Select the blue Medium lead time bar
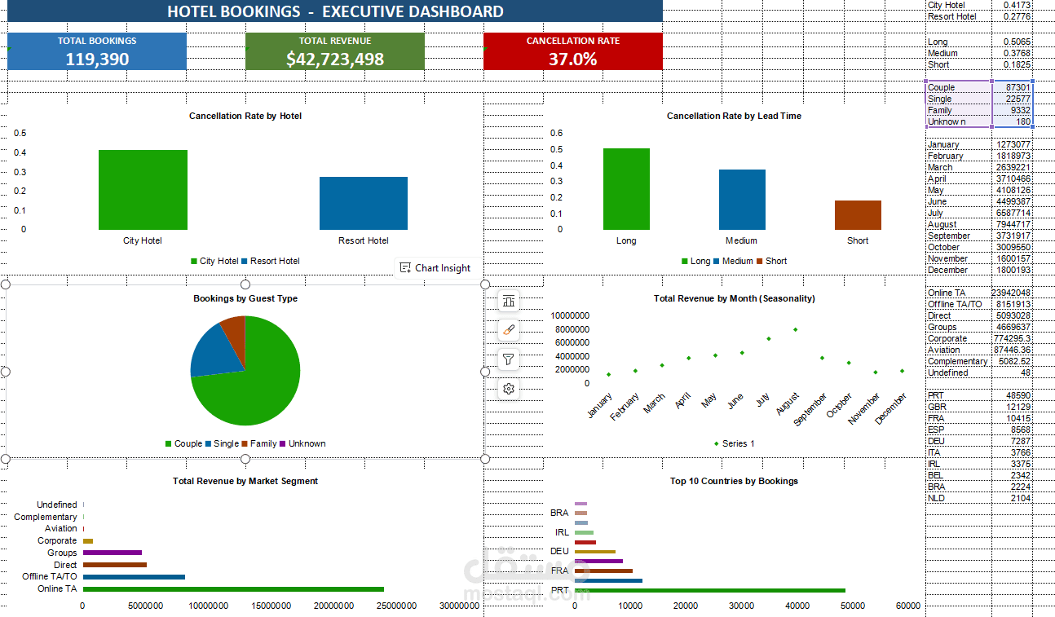The width and height of the screenshot is (1055, 617). 742,200
